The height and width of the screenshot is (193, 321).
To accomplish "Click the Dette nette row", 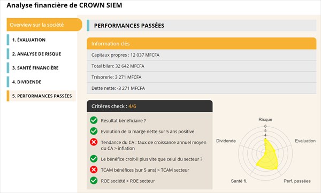I will [202, 88].
